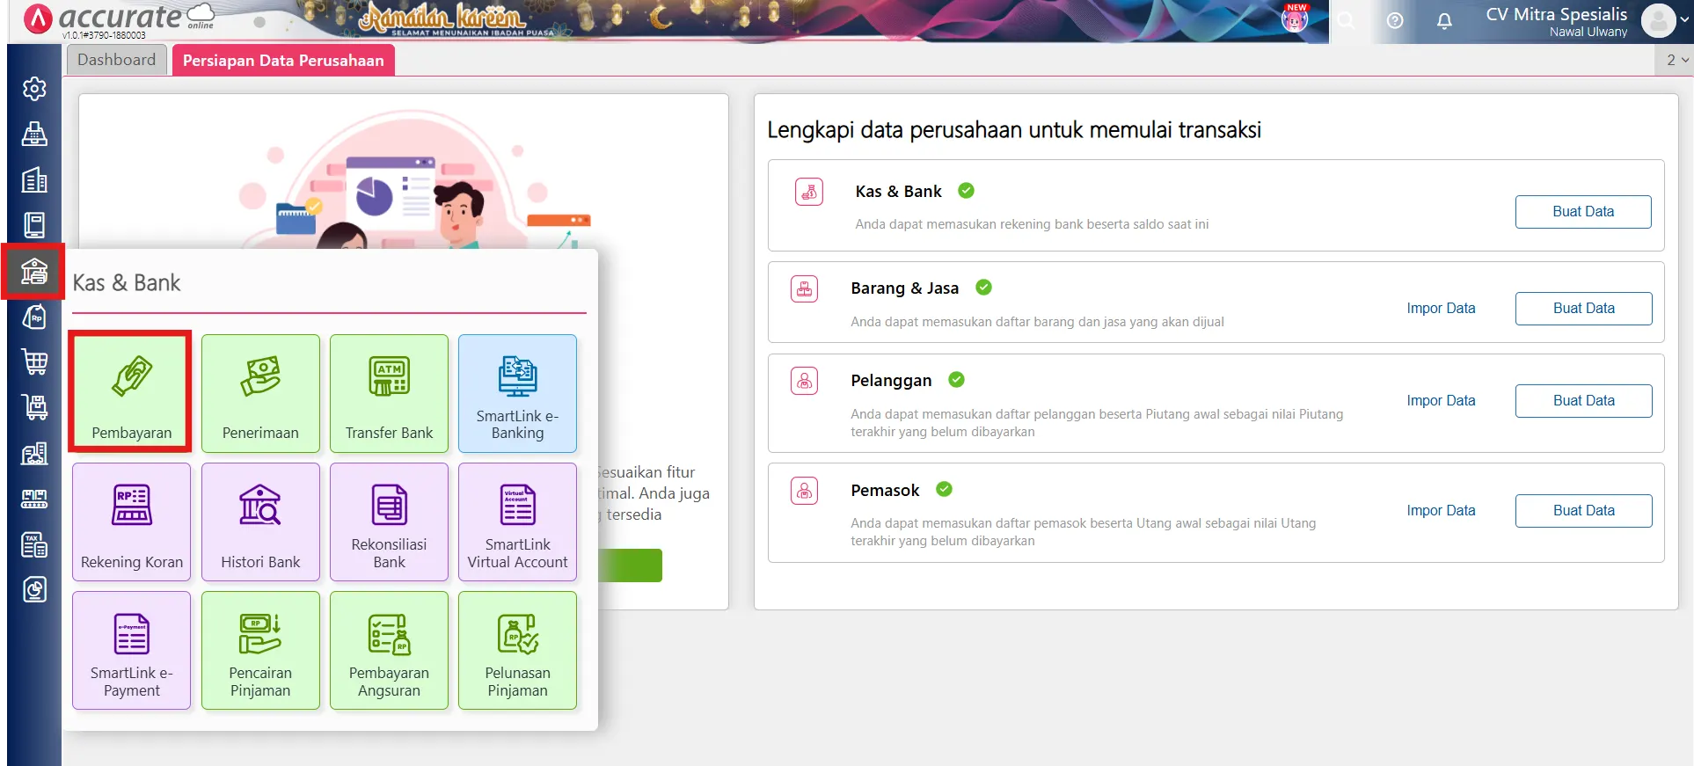Screen dimensions: 1694x766
Task: Open the ledger book module in sidebar
Action: [34, 225]
